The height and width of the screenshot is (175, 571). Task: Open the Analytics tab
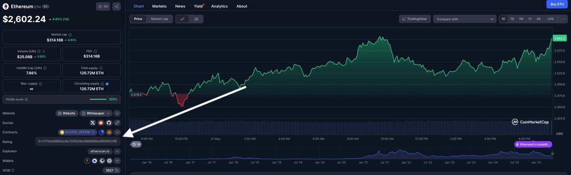[x=219, y=6]
